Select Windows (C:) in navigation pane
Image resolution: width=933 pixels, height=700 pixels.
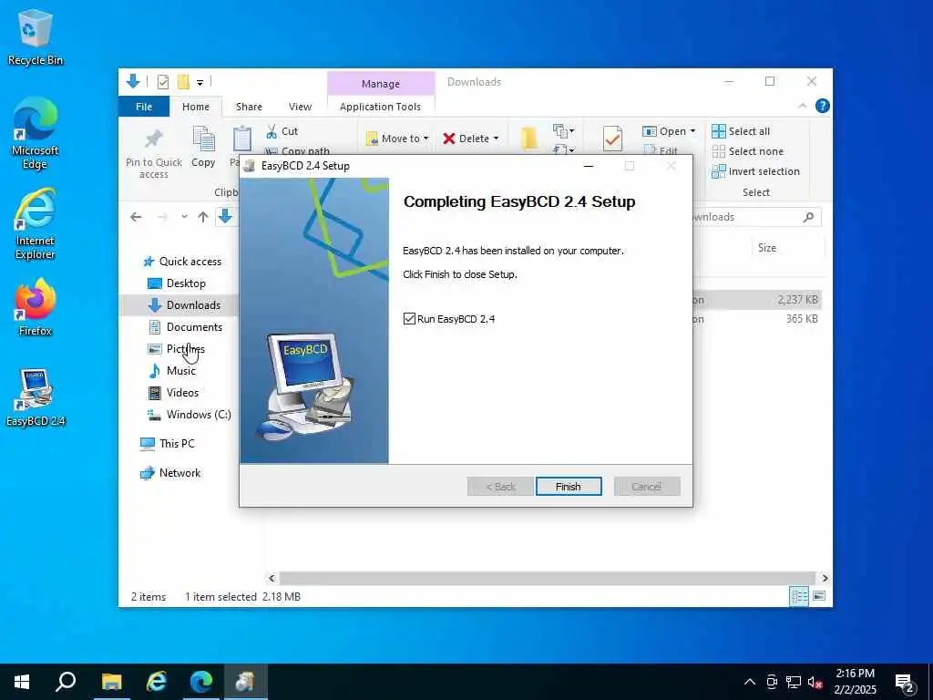pos(190,415)
